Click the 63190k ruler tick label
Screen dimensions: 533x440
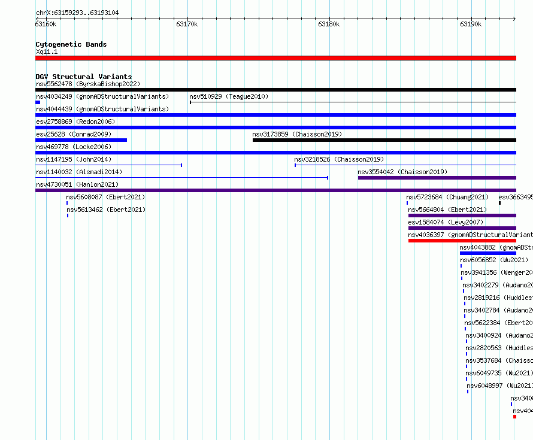coord(471,24)
